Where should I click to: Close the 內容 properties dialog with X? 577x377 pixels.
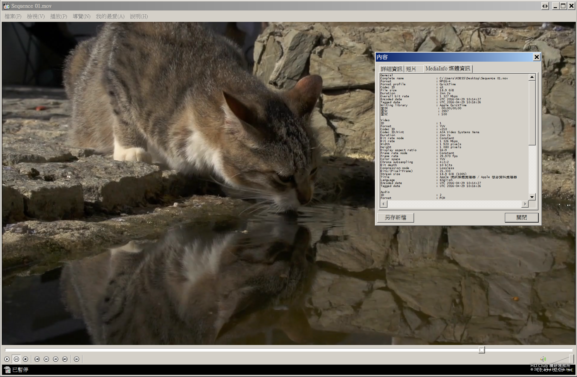[x=537, y=57]
